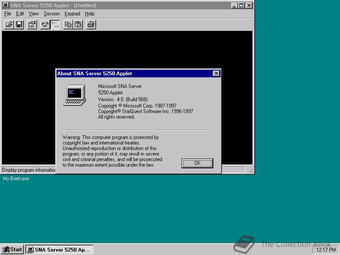Click the Version 4.0 (Build 568) text
Screen dimensions: 340x255
tap(123, 99)
